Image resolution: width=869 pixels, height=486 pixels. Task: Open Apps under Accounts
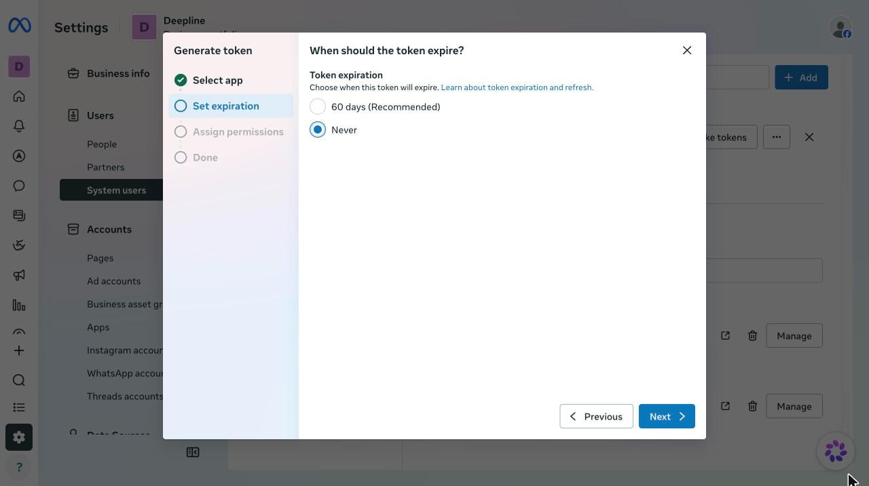[x=98, y=327]
